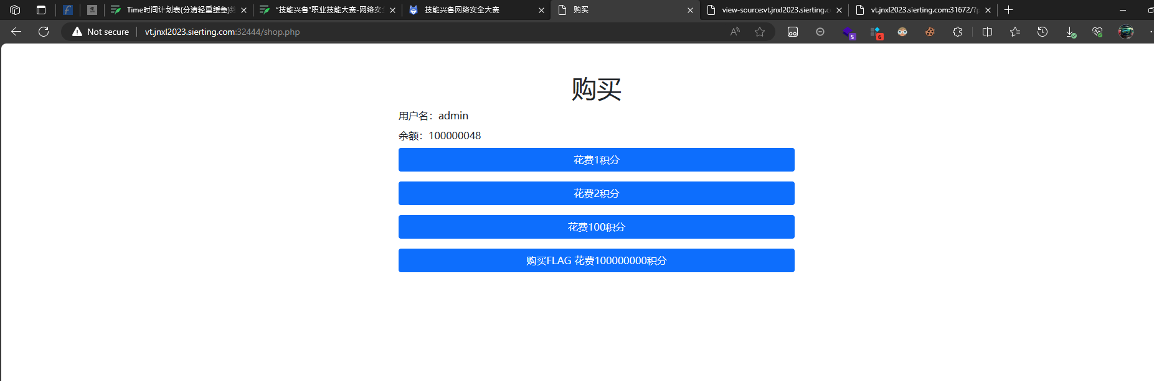Click the gray circle-minus extension icon
The width and height of the screenshot is (1154, 381).
[820, 32]
